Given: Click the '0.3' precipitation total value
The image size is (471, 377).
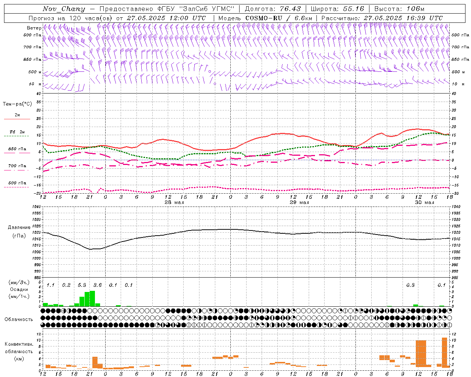Looking at the screenshot, I should pyautogui.click(x=410, y=285).
